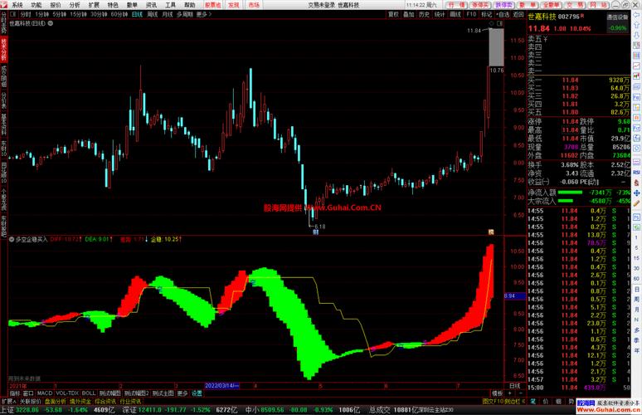Open indicator 设置 settings

pos(197,393)
